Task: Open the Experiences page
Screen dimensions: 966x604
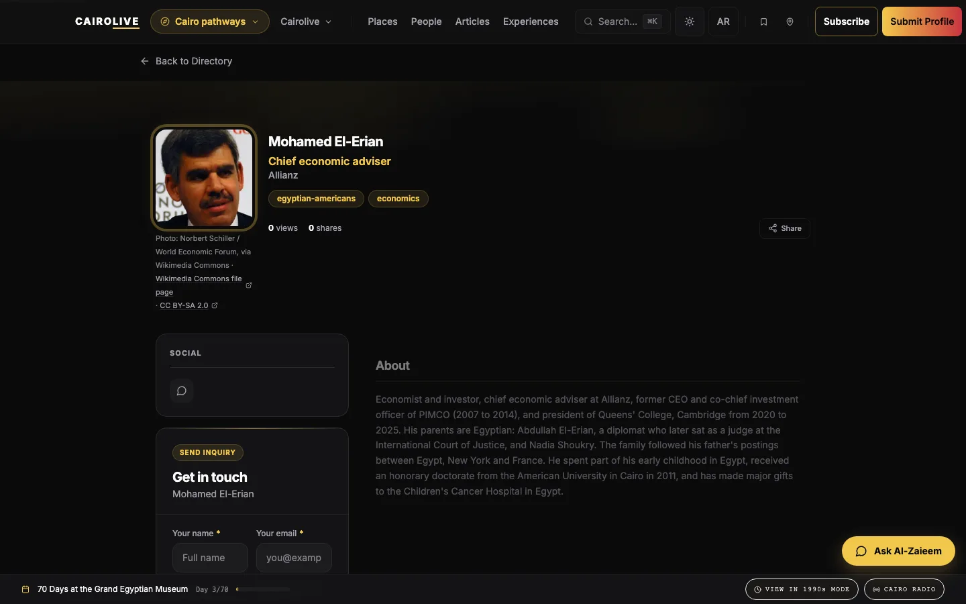Action: [x=531, y=21]
